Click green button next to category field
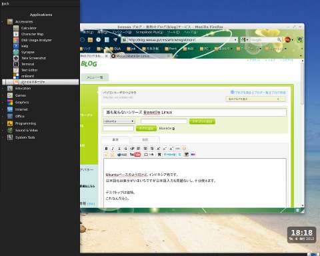Image resolution: width=320 pixels, height=256 pixels. coord(202,121)
